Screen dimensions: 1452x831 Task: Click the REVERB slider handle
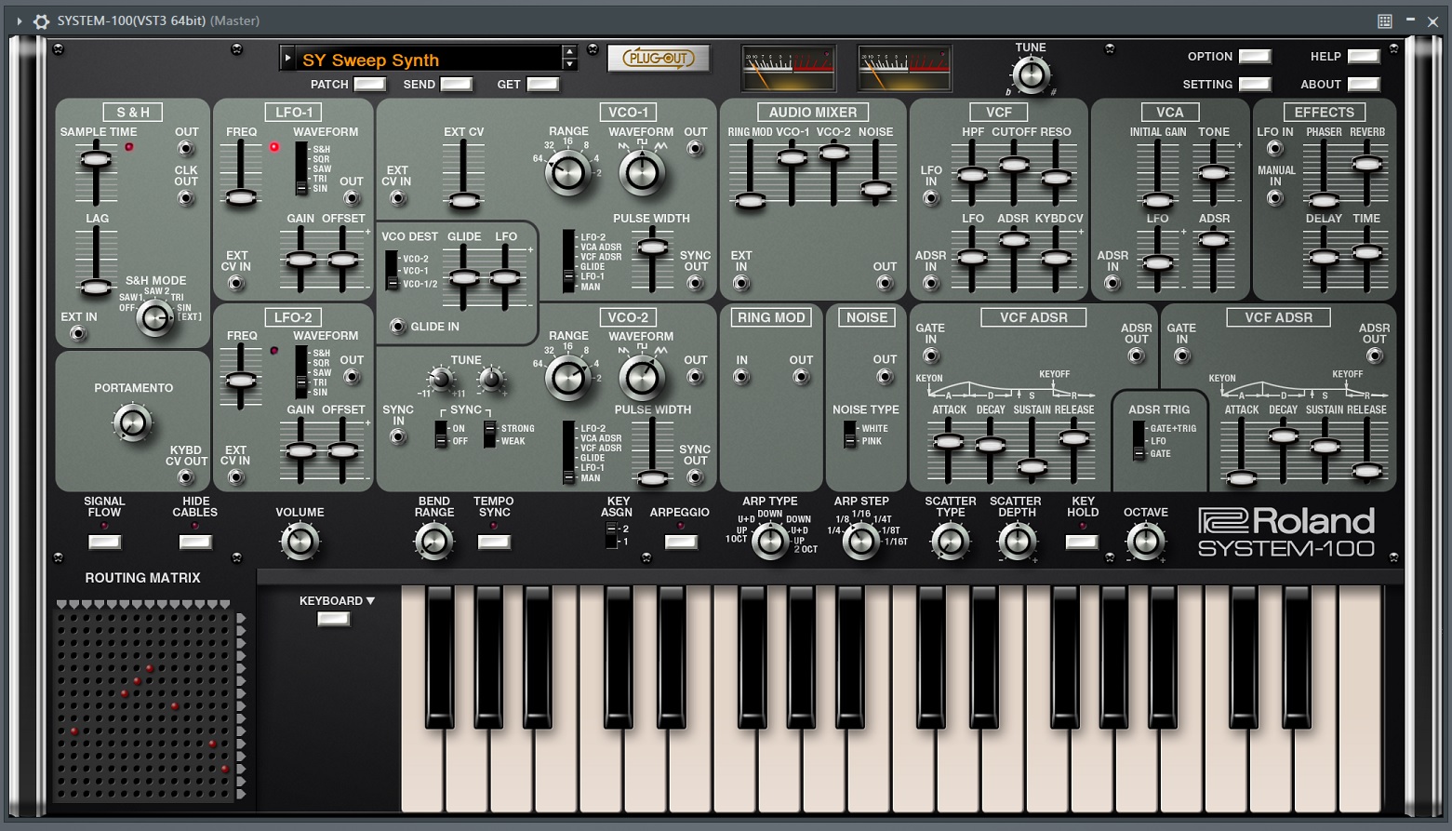point(1366,164)
